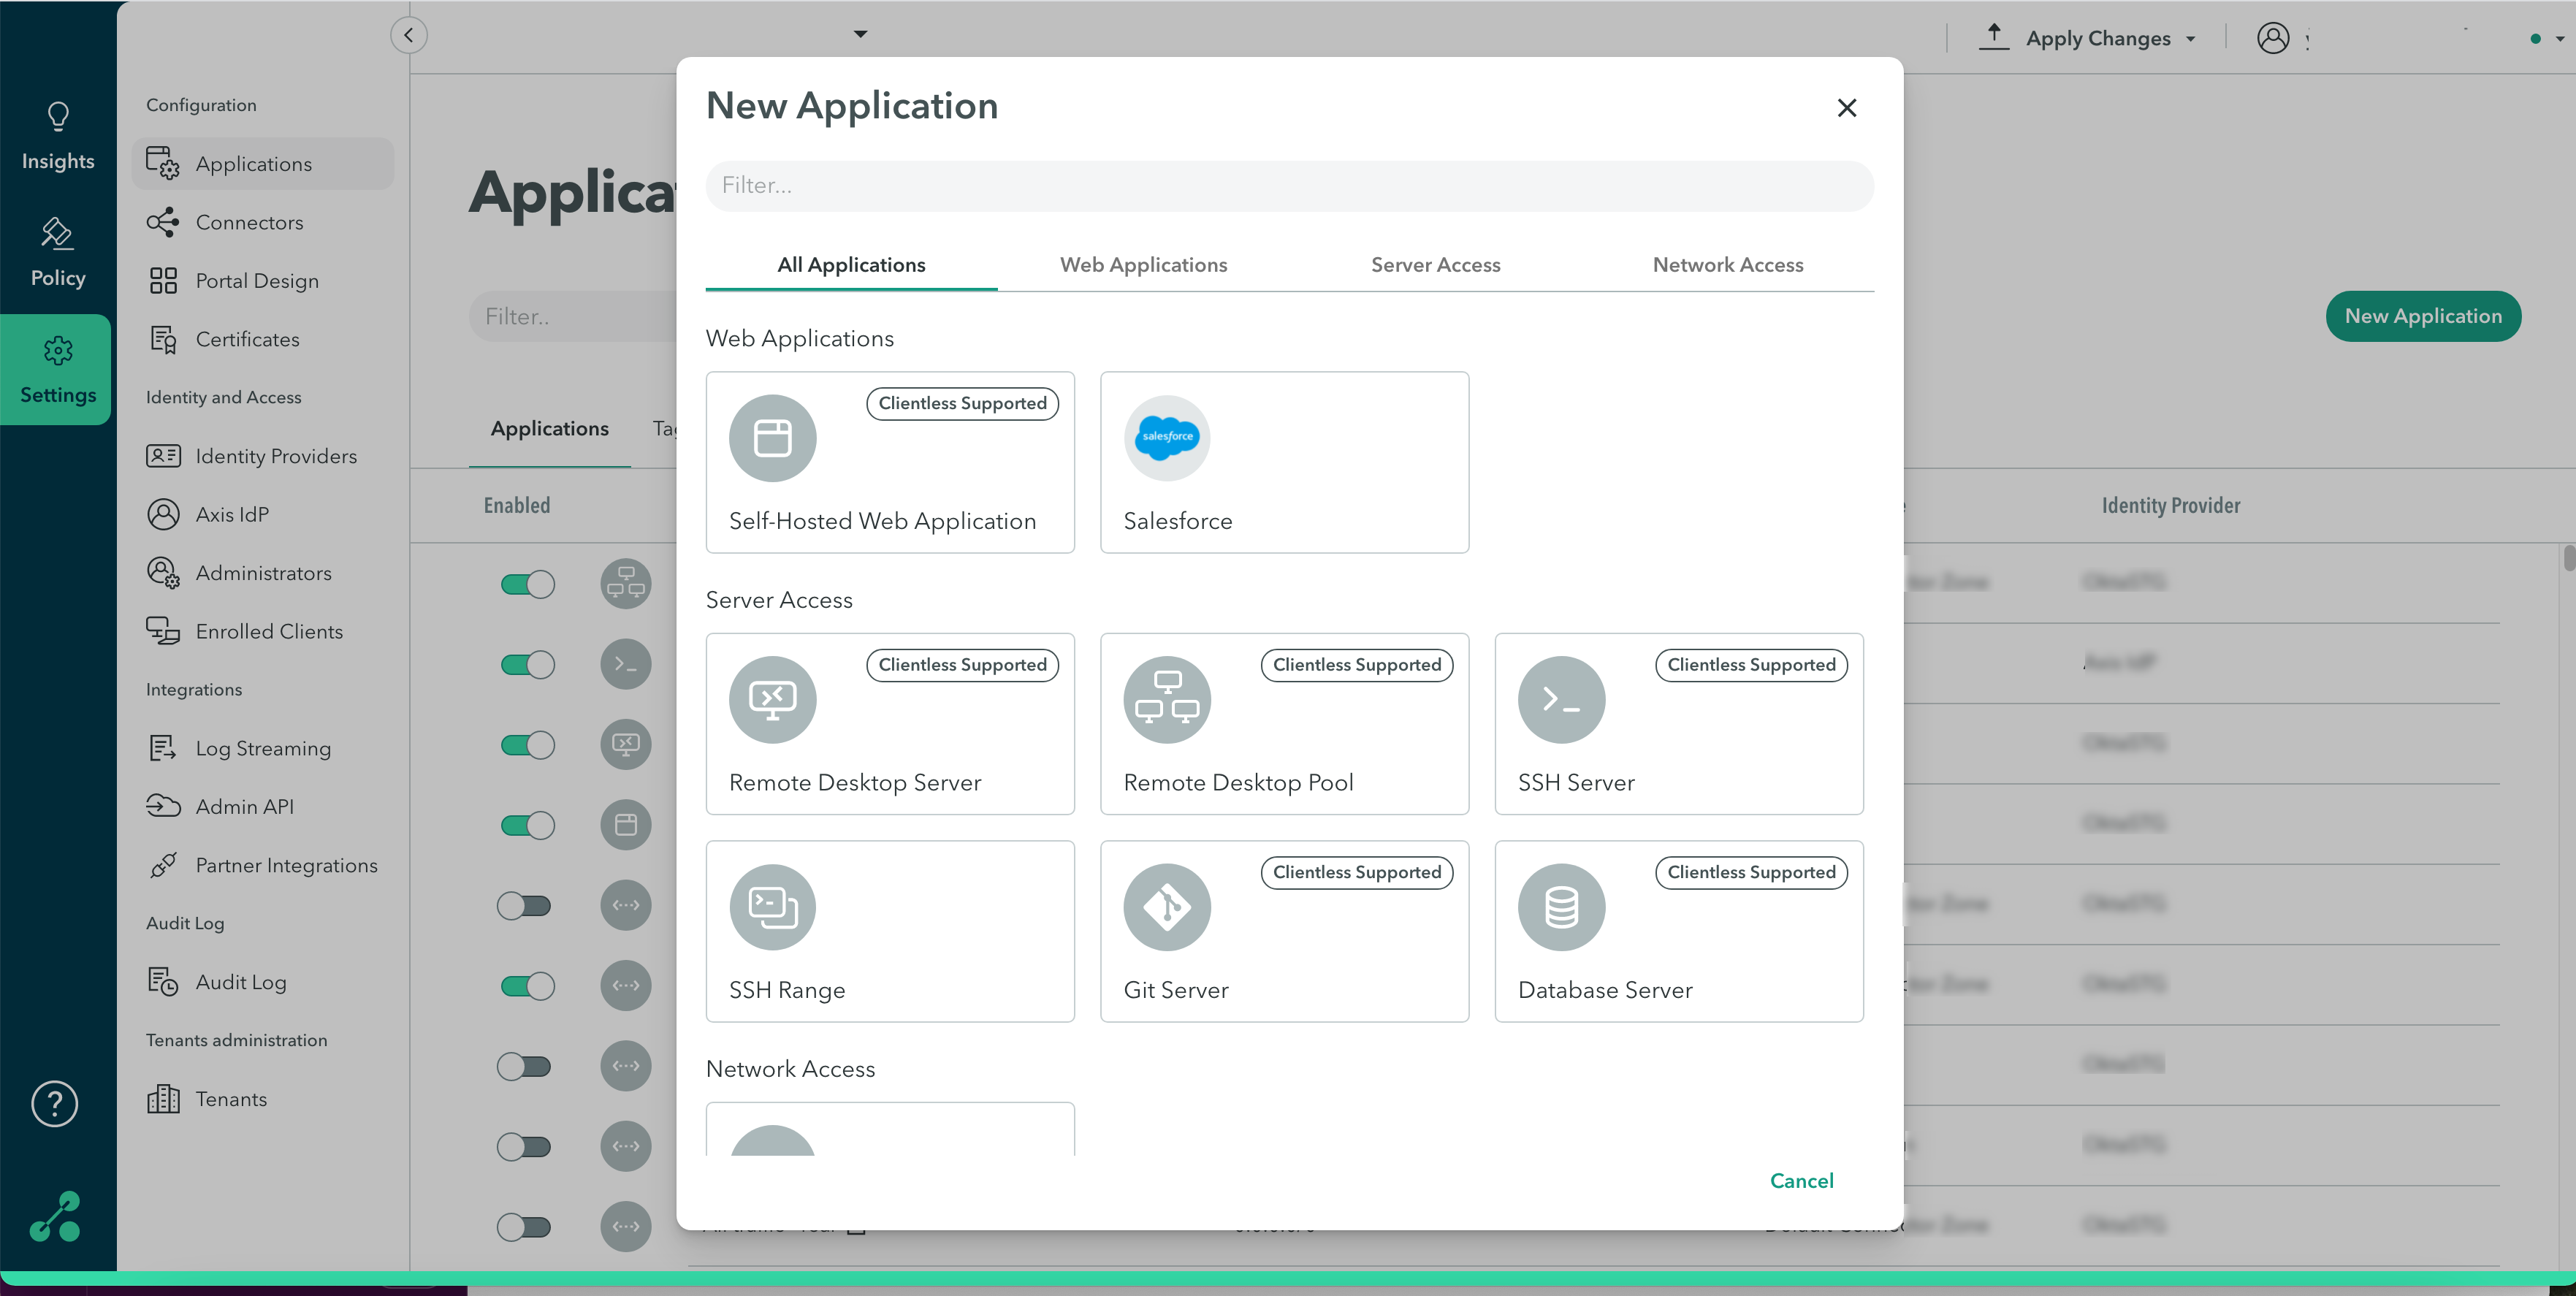Click Cancel in the New Application dialog

1801,1181
